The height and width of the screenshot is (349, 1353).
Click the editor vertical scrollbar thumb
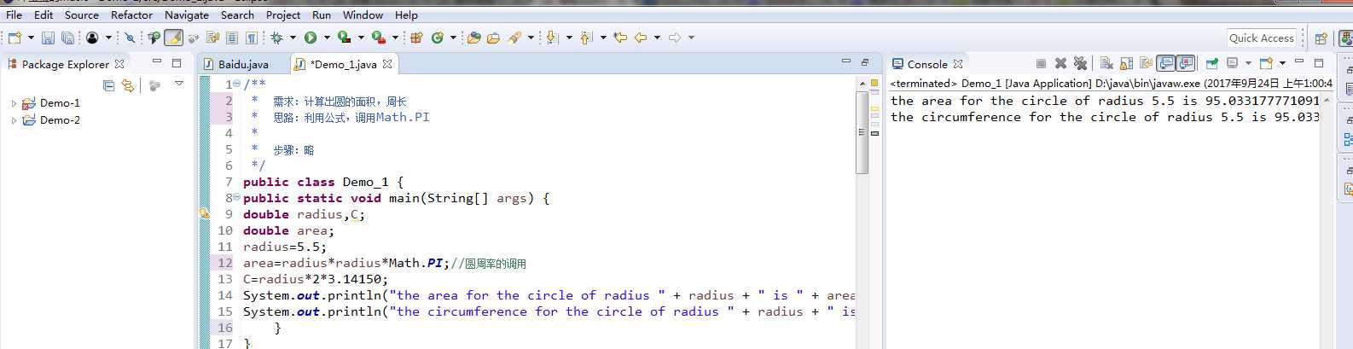tap(862, 132)
